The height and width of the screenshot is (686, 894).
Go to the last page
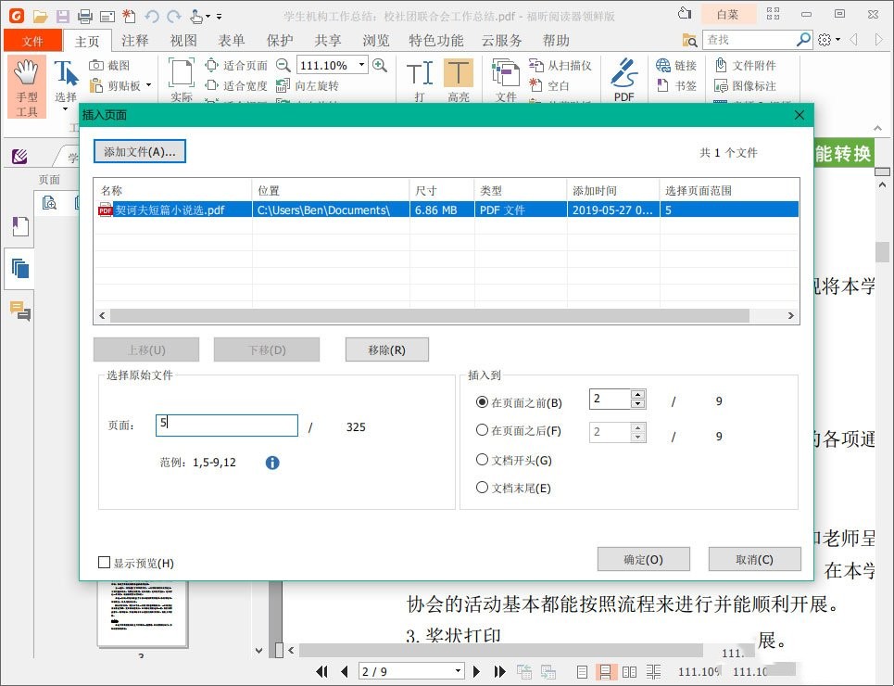tap(499, 671)
